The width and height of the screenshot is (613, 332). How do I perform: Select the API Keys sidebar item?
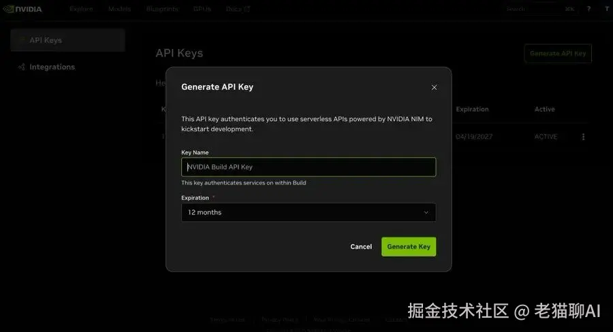pos(67,40)
